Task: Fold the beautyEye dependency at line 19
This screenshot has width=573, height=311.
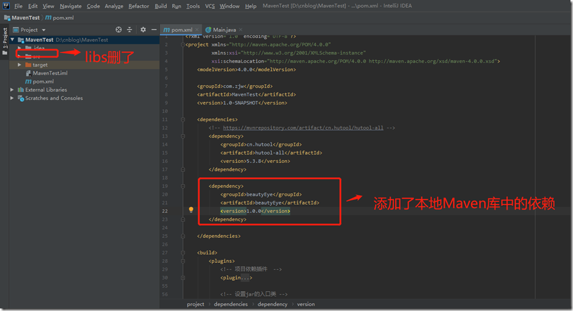Action: tap(182, 186)
